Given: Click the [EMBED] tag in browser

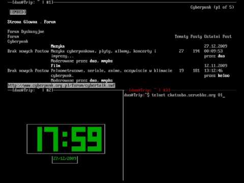Looking at the screenshot, I should coord(18,12).
